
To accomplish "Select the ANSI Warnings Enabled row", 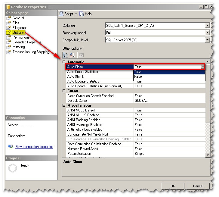I will 136,125.
